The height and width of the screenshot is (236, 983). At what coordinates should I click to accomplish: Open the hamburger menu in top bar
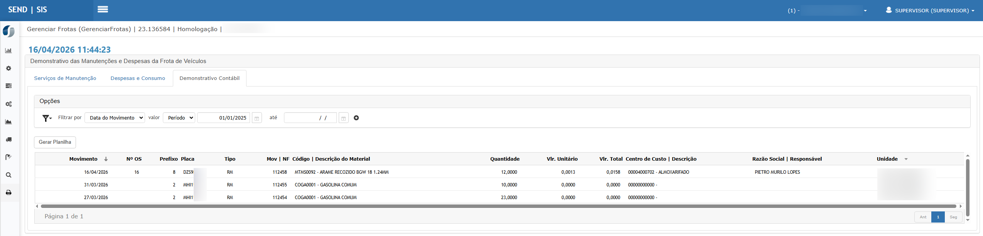click(103, 10)
